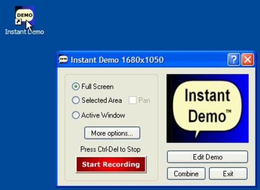
Task: Click the 'Selected Area' label text
Action: [x=102, y=100]
